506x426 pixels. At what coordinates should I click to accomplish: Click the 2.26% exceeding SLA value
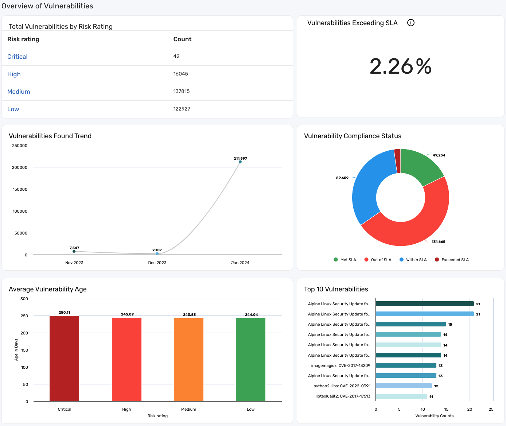(401, 66)
